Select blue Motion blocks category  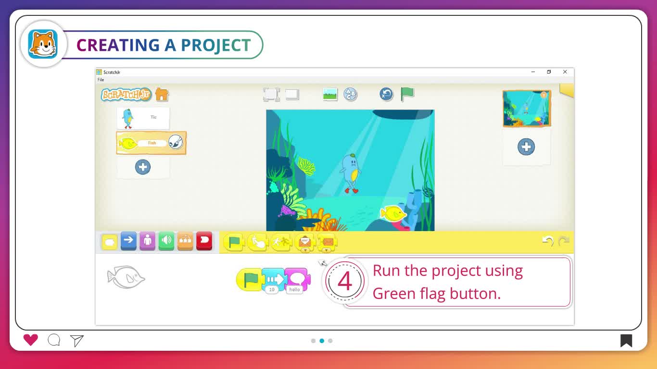128,241
